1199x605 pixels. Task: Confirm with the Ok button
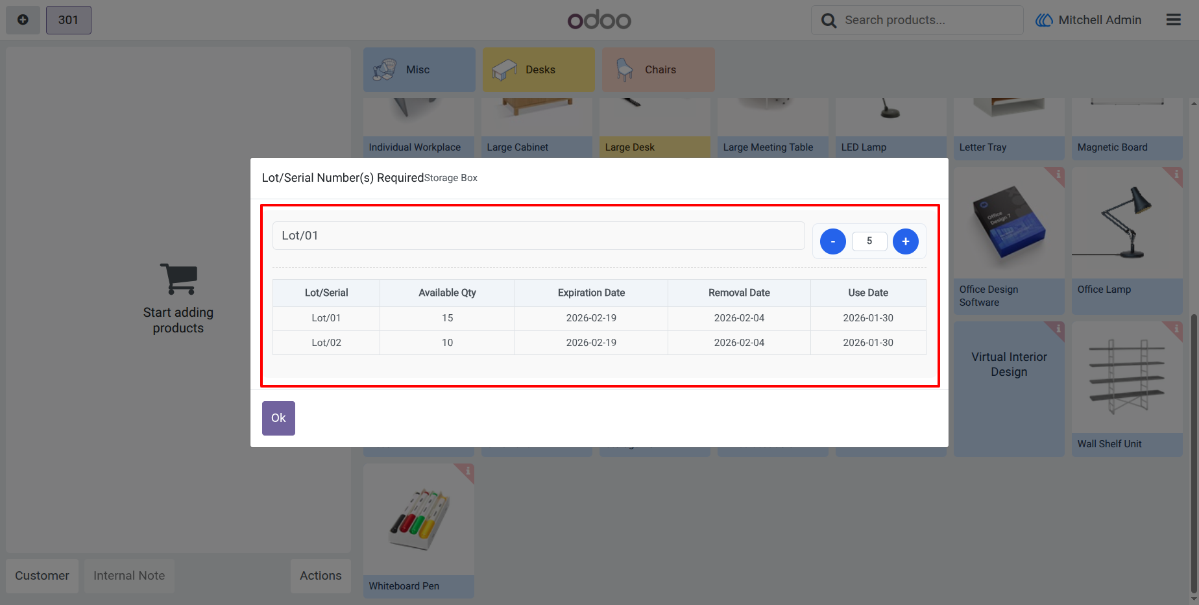coord(278,418)
